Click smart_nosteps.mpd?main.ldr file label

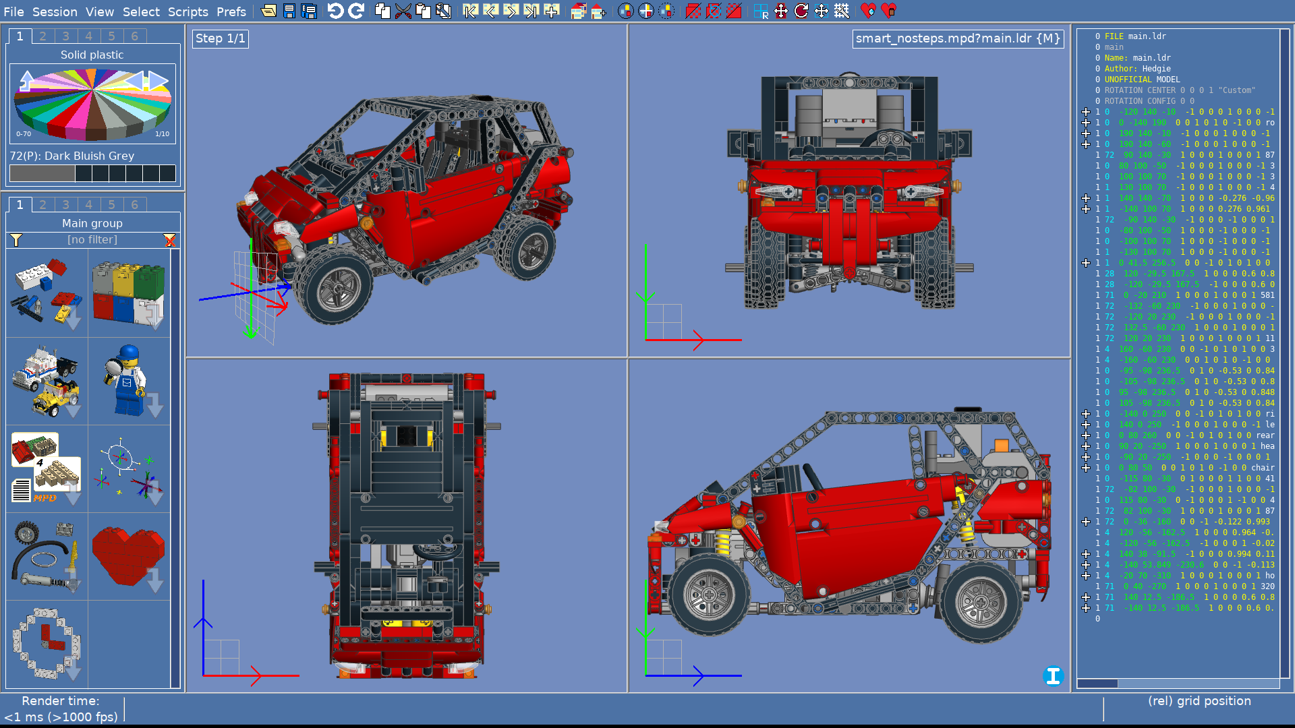coord(958,38)
